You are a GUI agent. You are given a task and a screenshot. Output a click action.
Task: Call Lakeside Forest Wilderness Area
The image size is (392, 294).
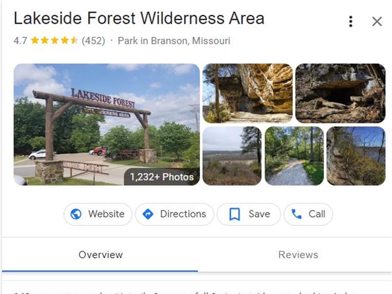308,214
